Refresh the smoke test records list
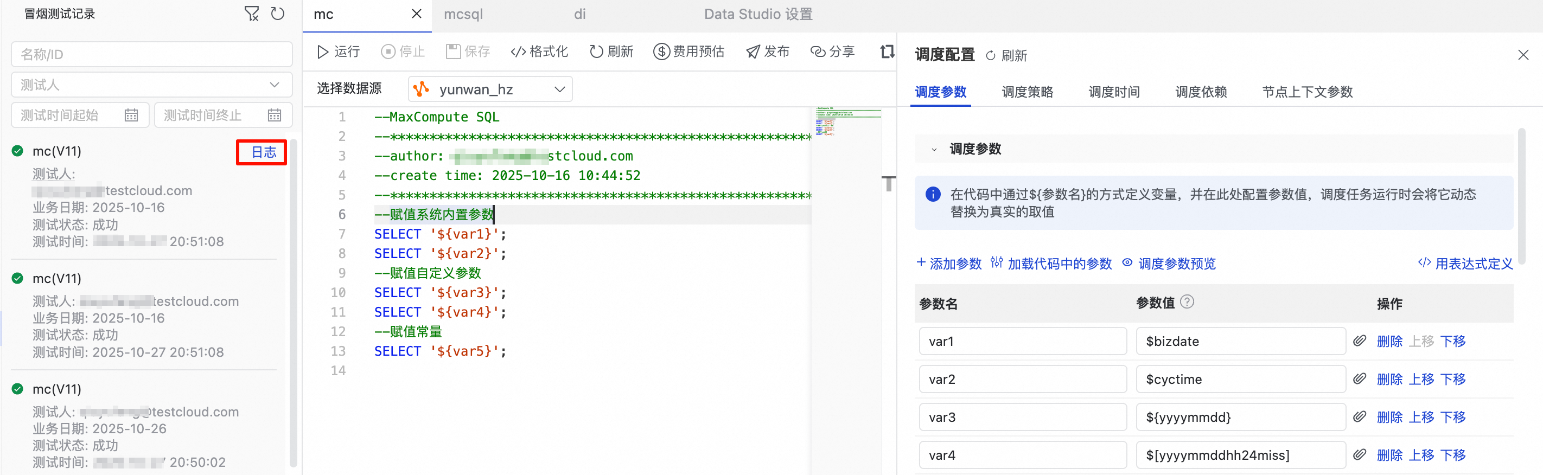1543x475 pixels. point(277,14)
